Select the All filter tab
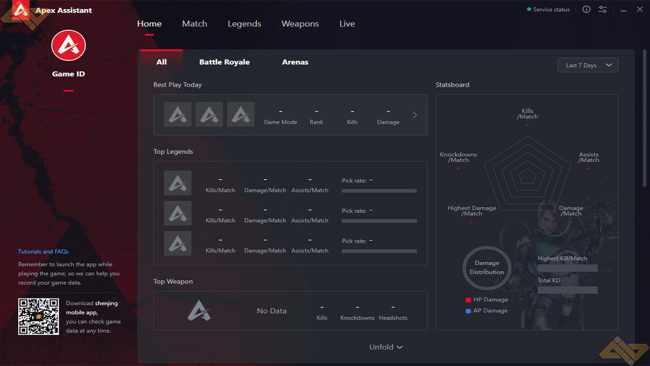This screenshot has width=650, height=366. point(161,62)
